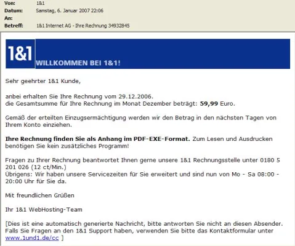Viewport: 295px width, 246px height.
Task: Click the word 'Übrigens:'
Action: (19, 174)
